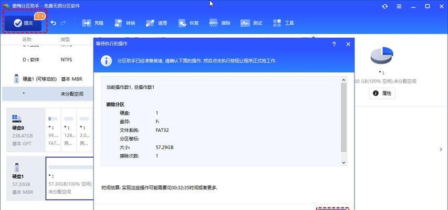Select the 99... FAT partition block
The height and width of the screenshot is (210, 448).
pyautogui.click(x=53, y=130)
